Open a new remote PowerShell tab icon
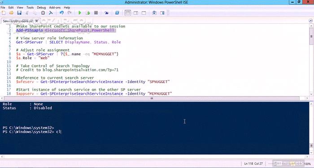Viewport: 314px width, 168px height. click(x=106, y=13)
